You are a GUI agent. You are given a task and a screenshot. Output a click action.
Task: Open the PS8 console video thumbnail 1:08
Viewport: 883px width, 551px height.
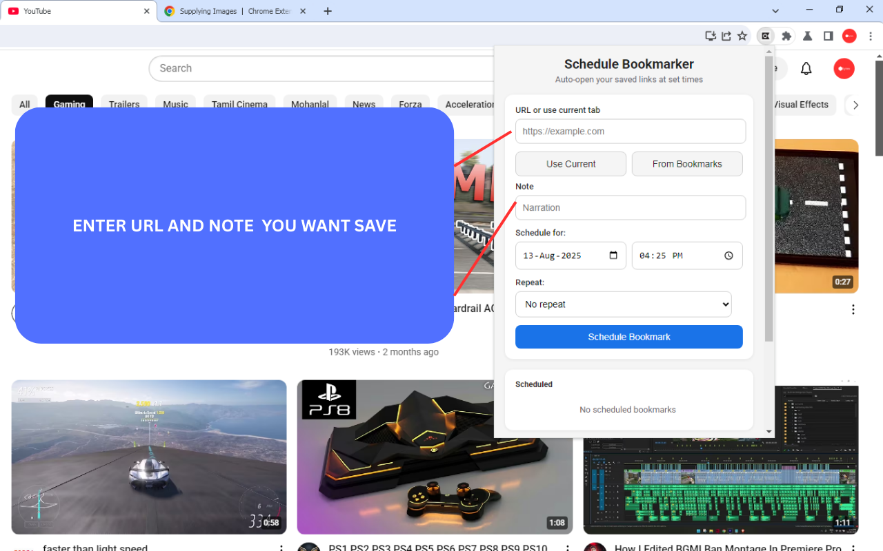point(435,457)
